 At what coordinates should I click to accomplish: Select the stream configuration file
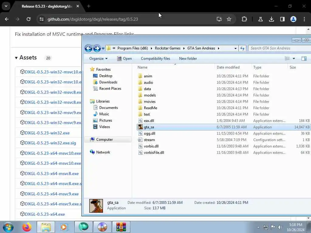[x=149, y=140]
